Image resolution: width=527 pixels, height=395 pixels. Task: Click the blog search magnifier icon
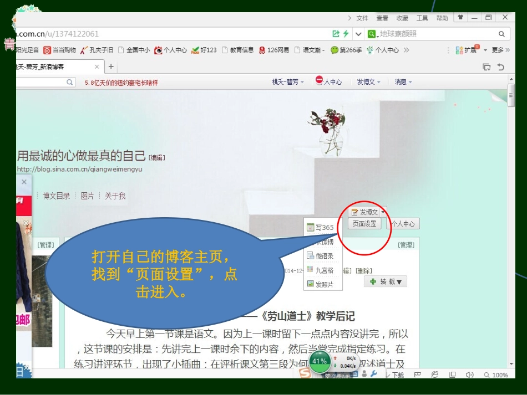69,82
